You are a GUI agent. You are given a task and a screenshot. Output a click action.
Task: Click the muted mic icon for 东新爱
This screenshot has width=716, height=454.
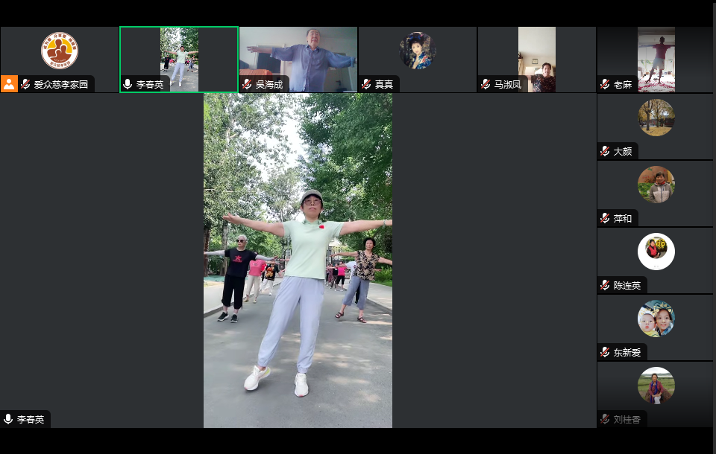(x=605, y=352)
